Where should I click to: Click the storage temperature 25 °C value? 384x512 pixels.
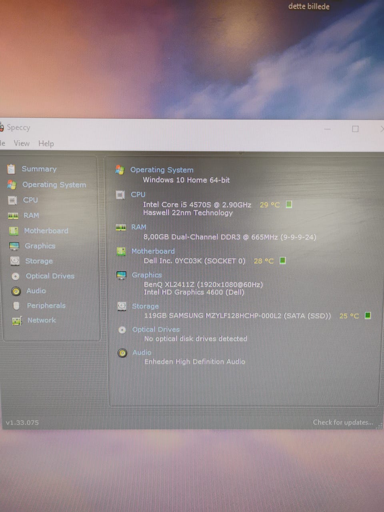coord(349,316)
